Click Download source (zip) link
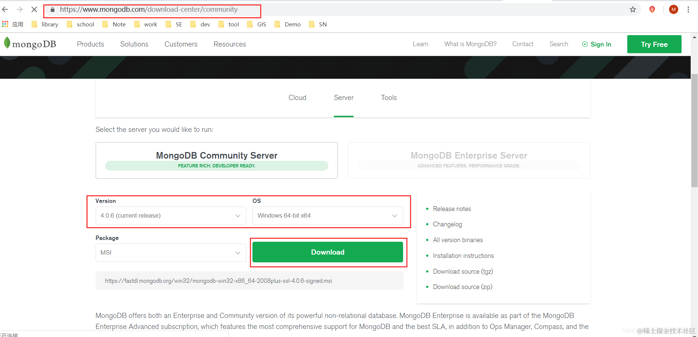 click(x=462, y=287)
